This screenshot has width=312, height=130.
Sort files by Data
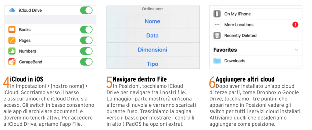tap(152, 35)
